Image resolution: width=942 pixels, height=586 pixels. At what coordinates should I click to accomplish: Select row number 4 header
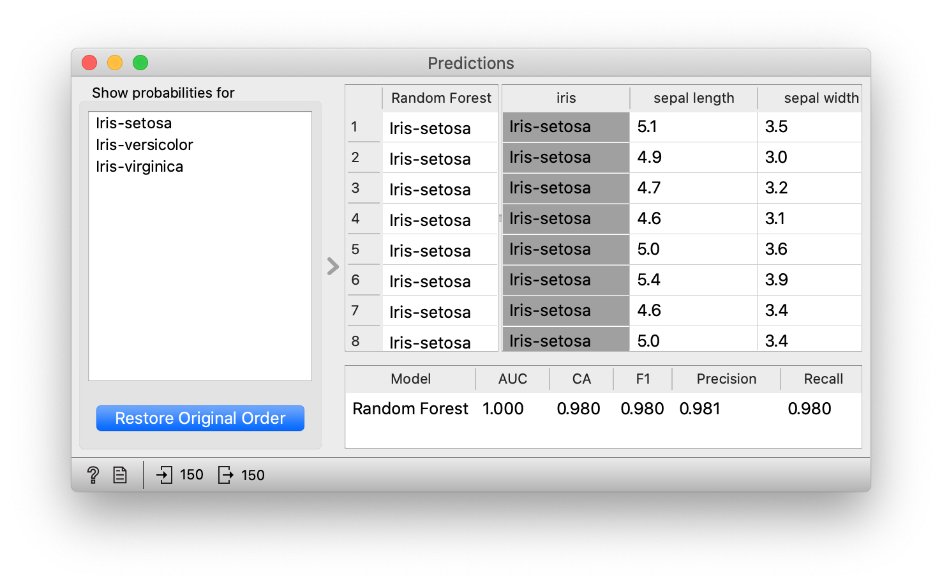364,219
